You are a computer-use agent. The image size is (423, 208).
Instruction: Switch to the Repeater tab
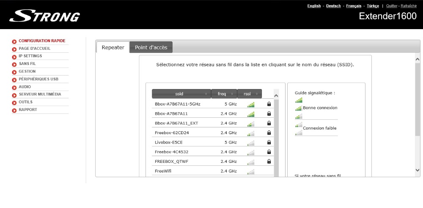(113, 47)
